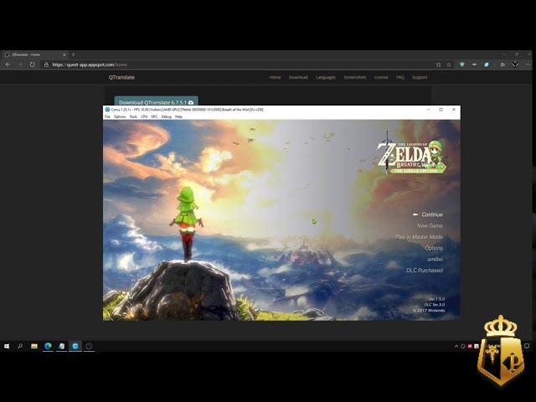Open the Cemu Debug menu
536x402 pixels.
(167, 116)
